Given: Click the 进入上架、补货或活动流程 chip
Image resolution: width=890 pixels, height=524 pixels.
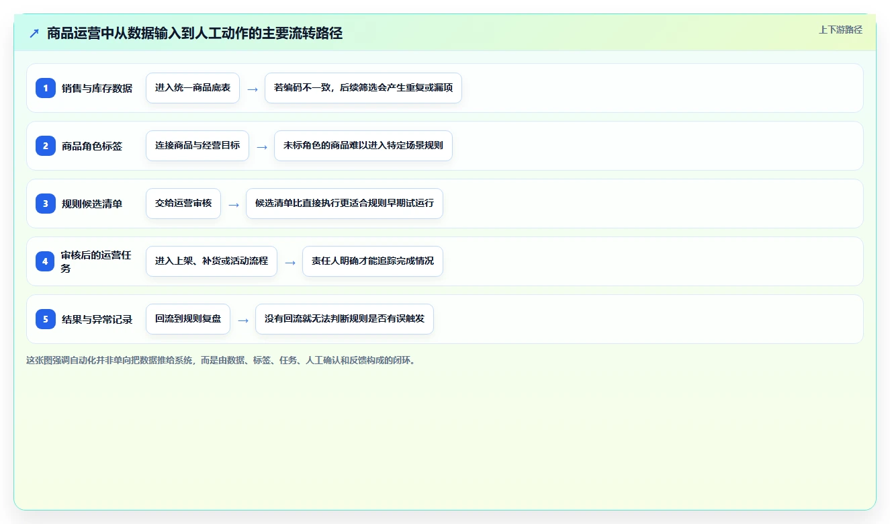Looking at the screenshot, I should click(212, 261).
